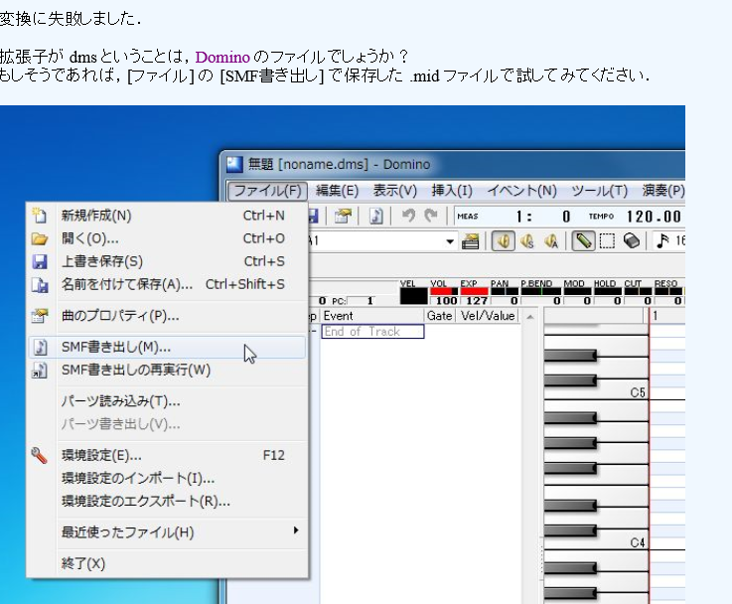This screenshot has height=604, width=732.
Task: Click the MOD level bar
Action: [x=577, y=292]
